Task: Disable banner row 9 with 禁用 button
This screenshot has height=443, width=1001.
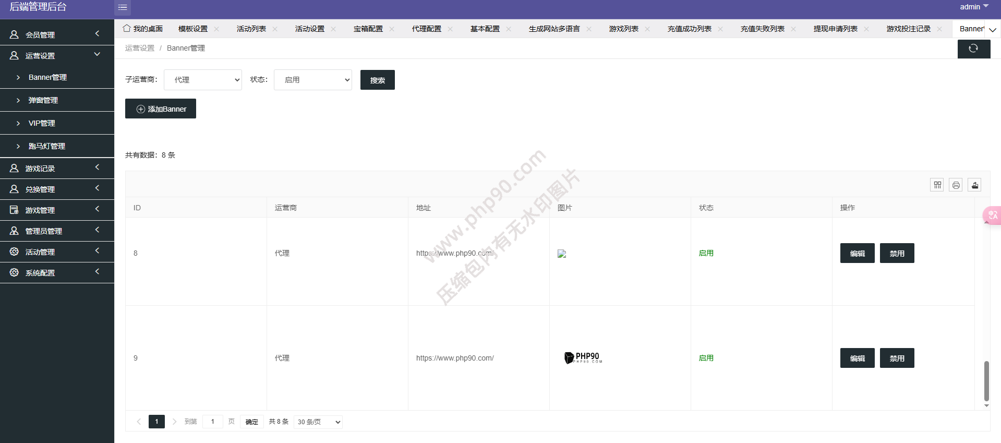Action: tap(897, 358)
